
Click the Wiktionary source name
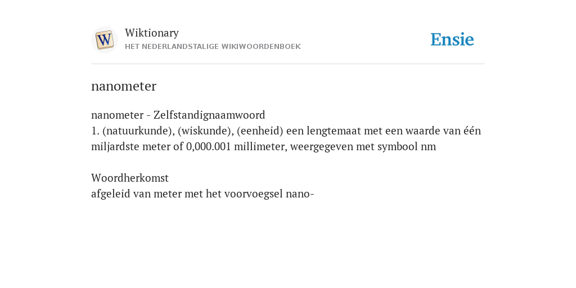click(x=152, y=33)
